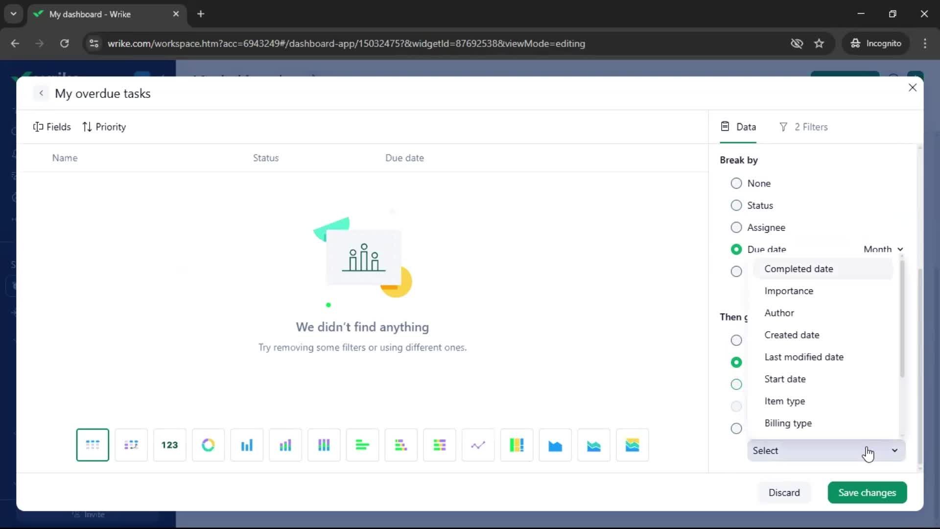
Task: Choose Billing type option
Action: click(823, 423)
